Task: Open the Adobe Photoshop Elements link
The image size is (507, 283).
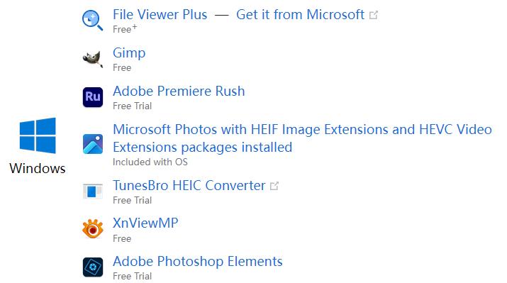Action: pos(198,261)
